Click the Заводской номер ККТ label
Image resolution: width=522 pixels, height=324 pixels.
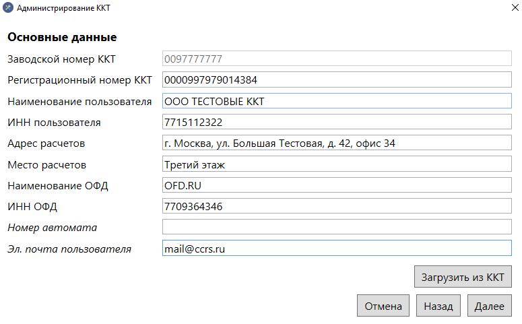61,59
